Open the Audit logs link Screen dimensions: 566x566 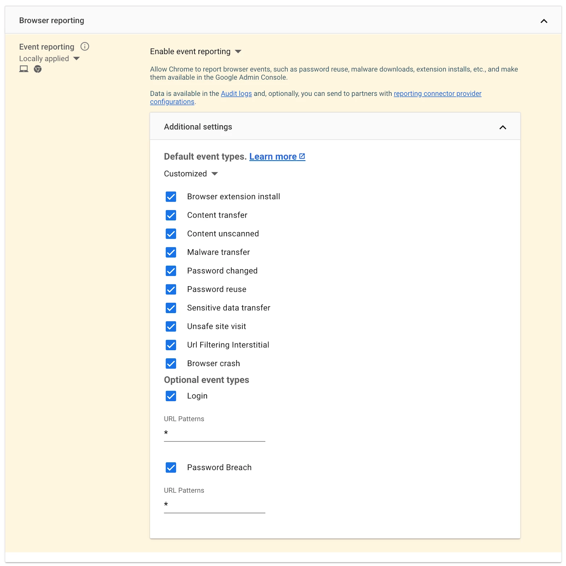236,93
